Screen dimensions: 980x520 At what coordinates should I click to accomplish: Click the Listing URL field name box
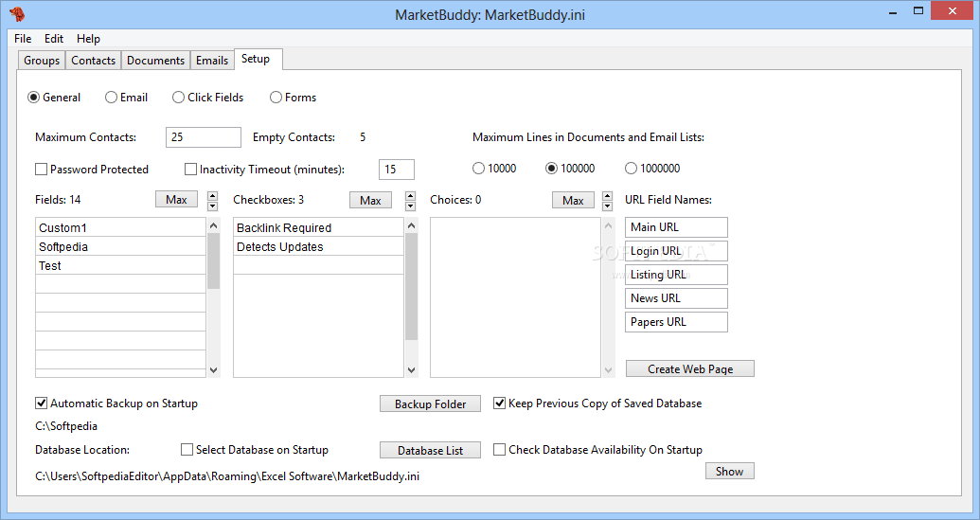(x=676, y=275)
